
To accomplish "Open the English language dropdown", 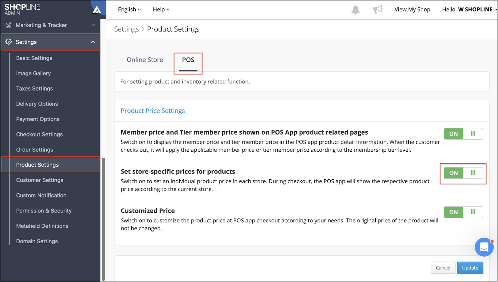I will (x=129, y=10).
